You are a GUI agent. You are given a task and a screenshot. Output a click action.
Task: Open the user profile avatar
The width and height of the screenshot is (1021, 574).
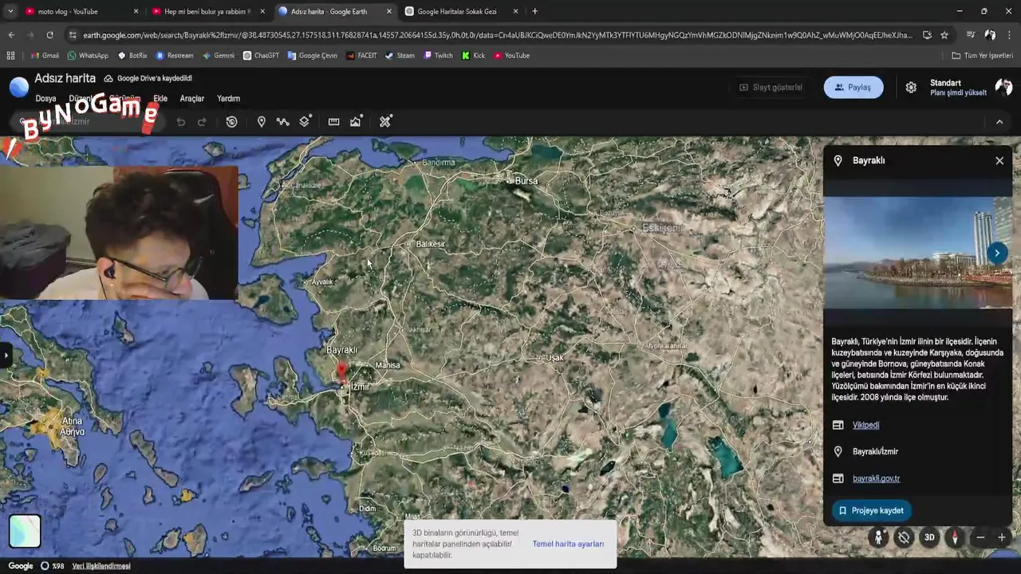(1003, 87)
